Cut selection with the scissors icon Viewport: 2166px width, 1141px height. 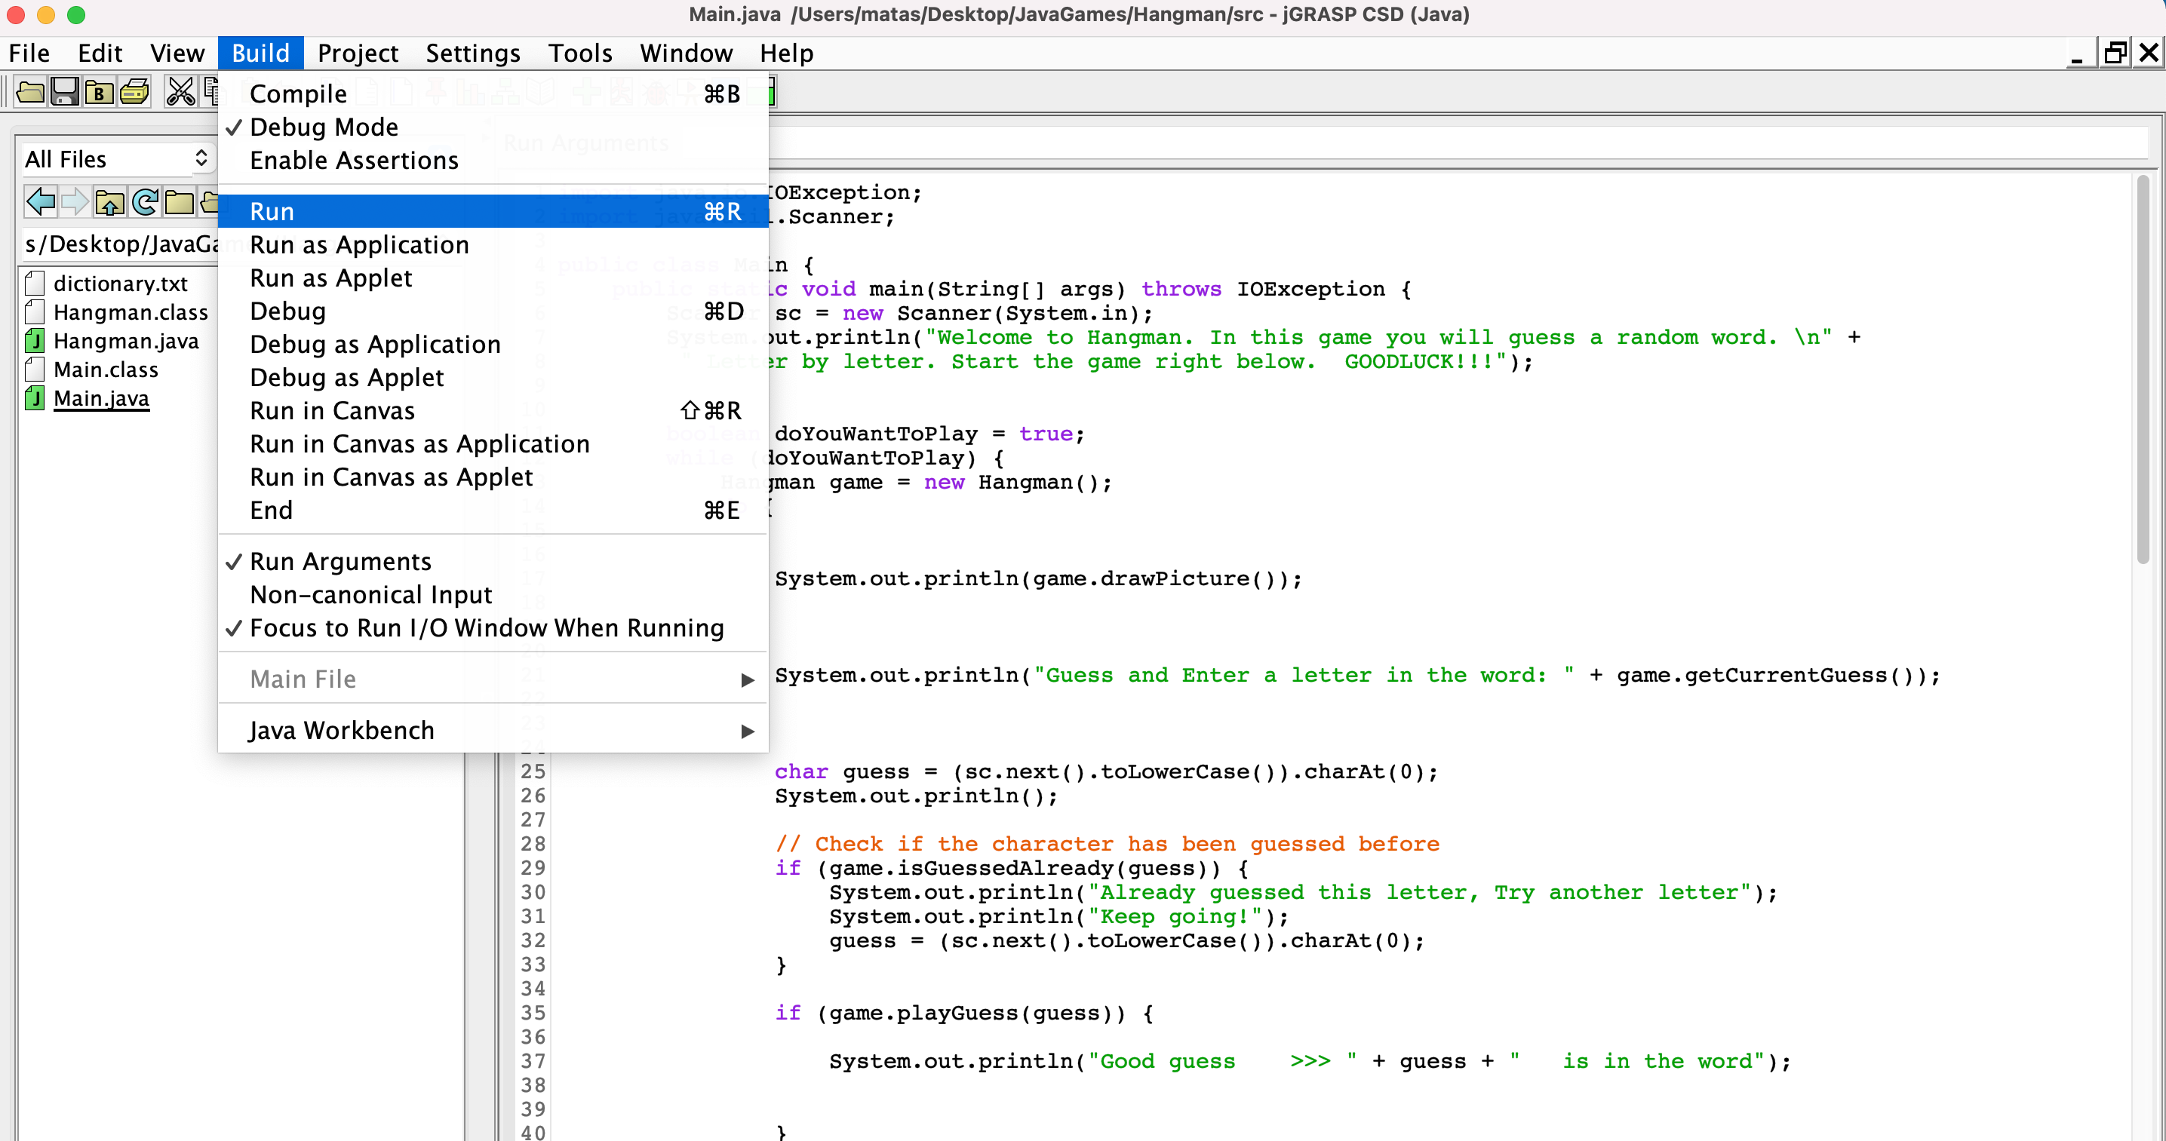coord(180,91)
